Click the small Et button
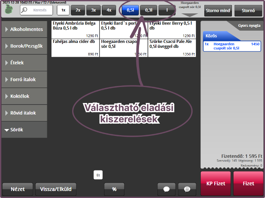 [x=98, y=175]
